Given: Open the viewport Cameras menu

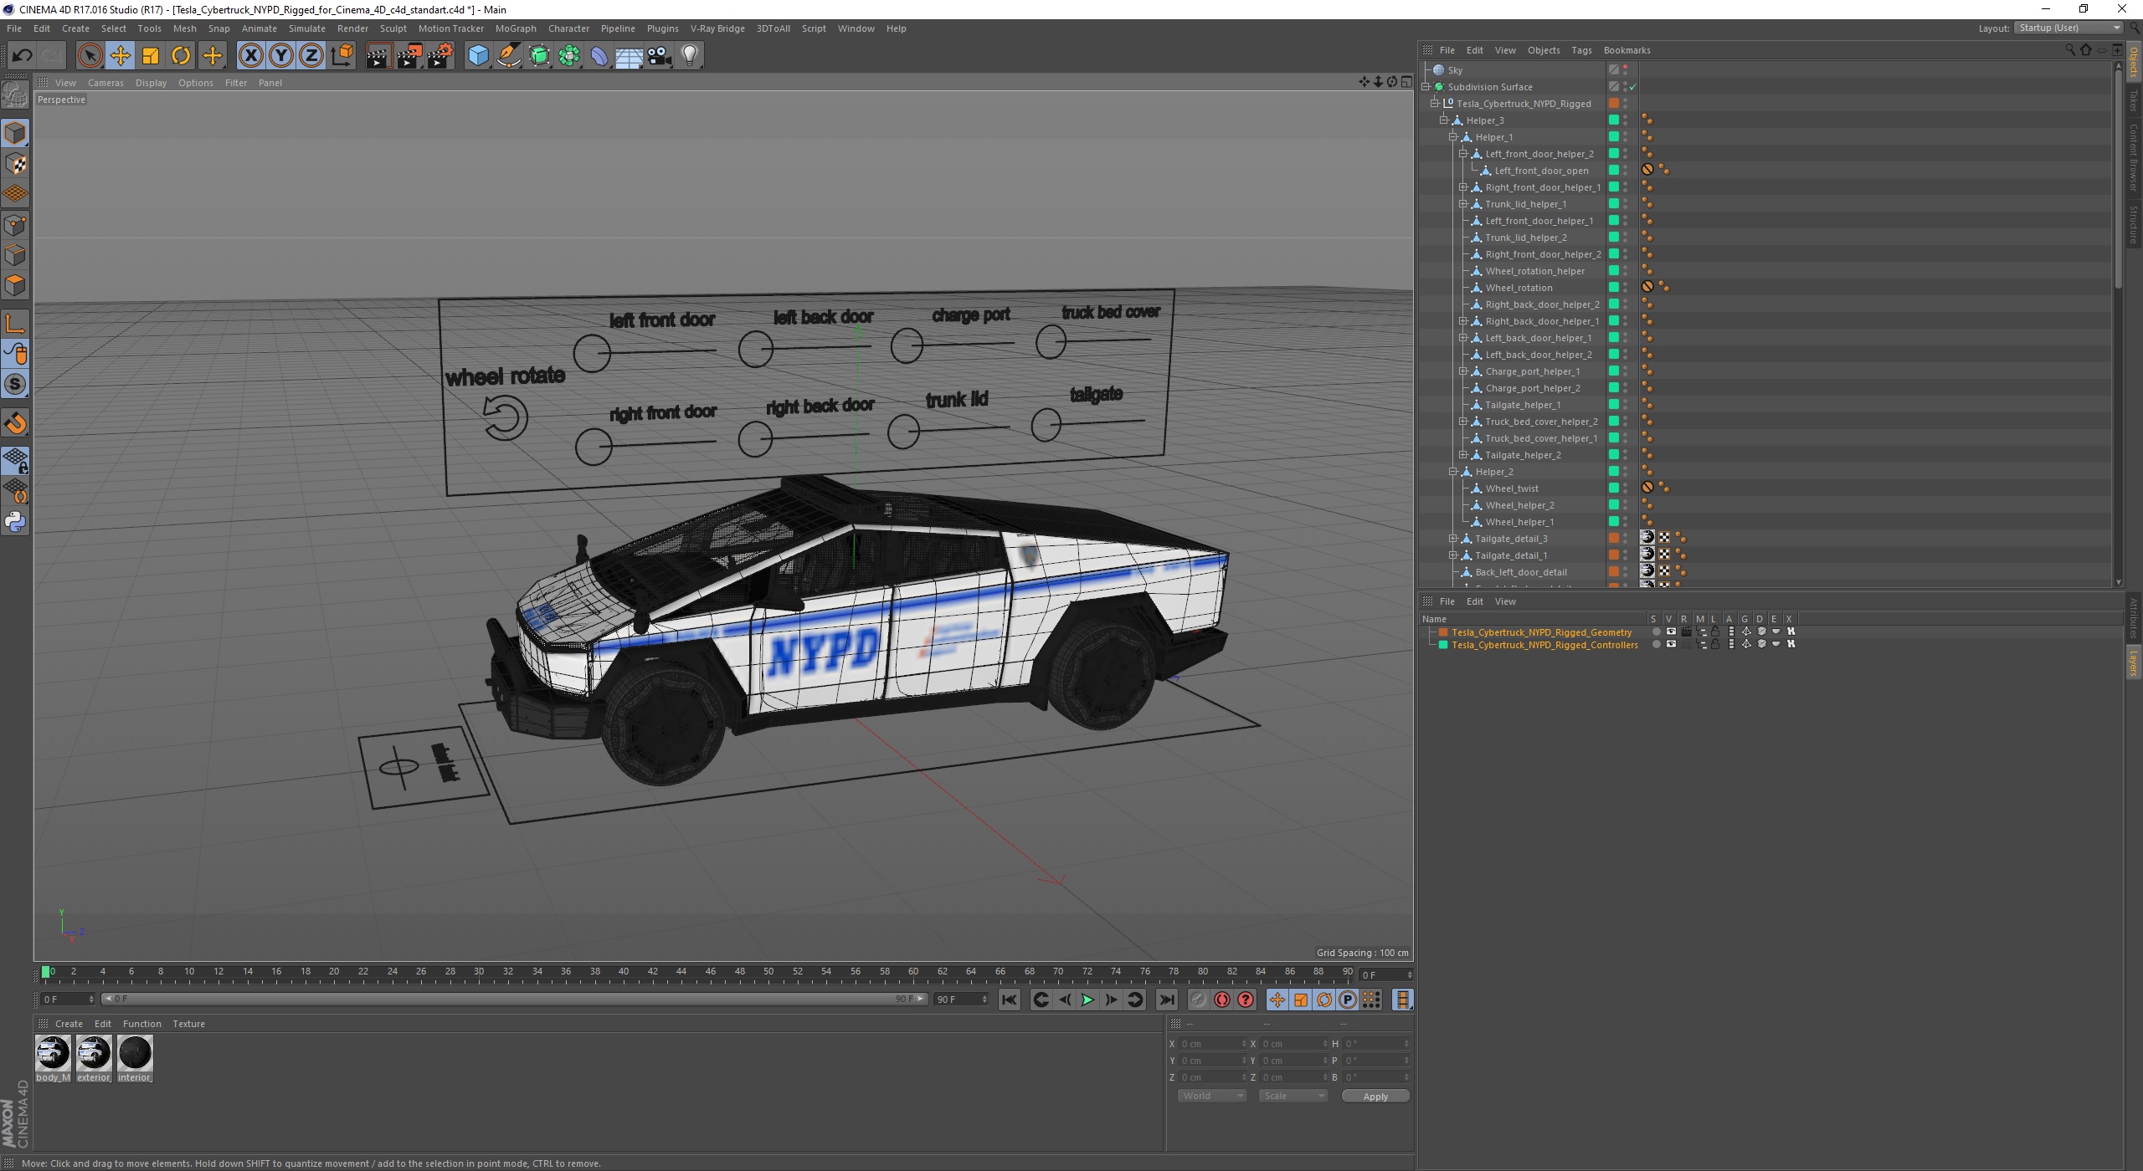Looking at the screenshot, I should point(105,83).
